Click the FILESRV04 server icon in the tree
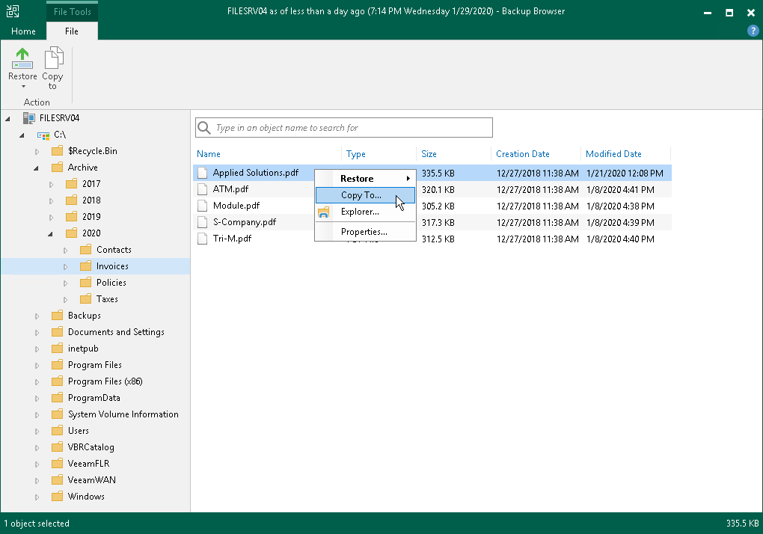 29,118
